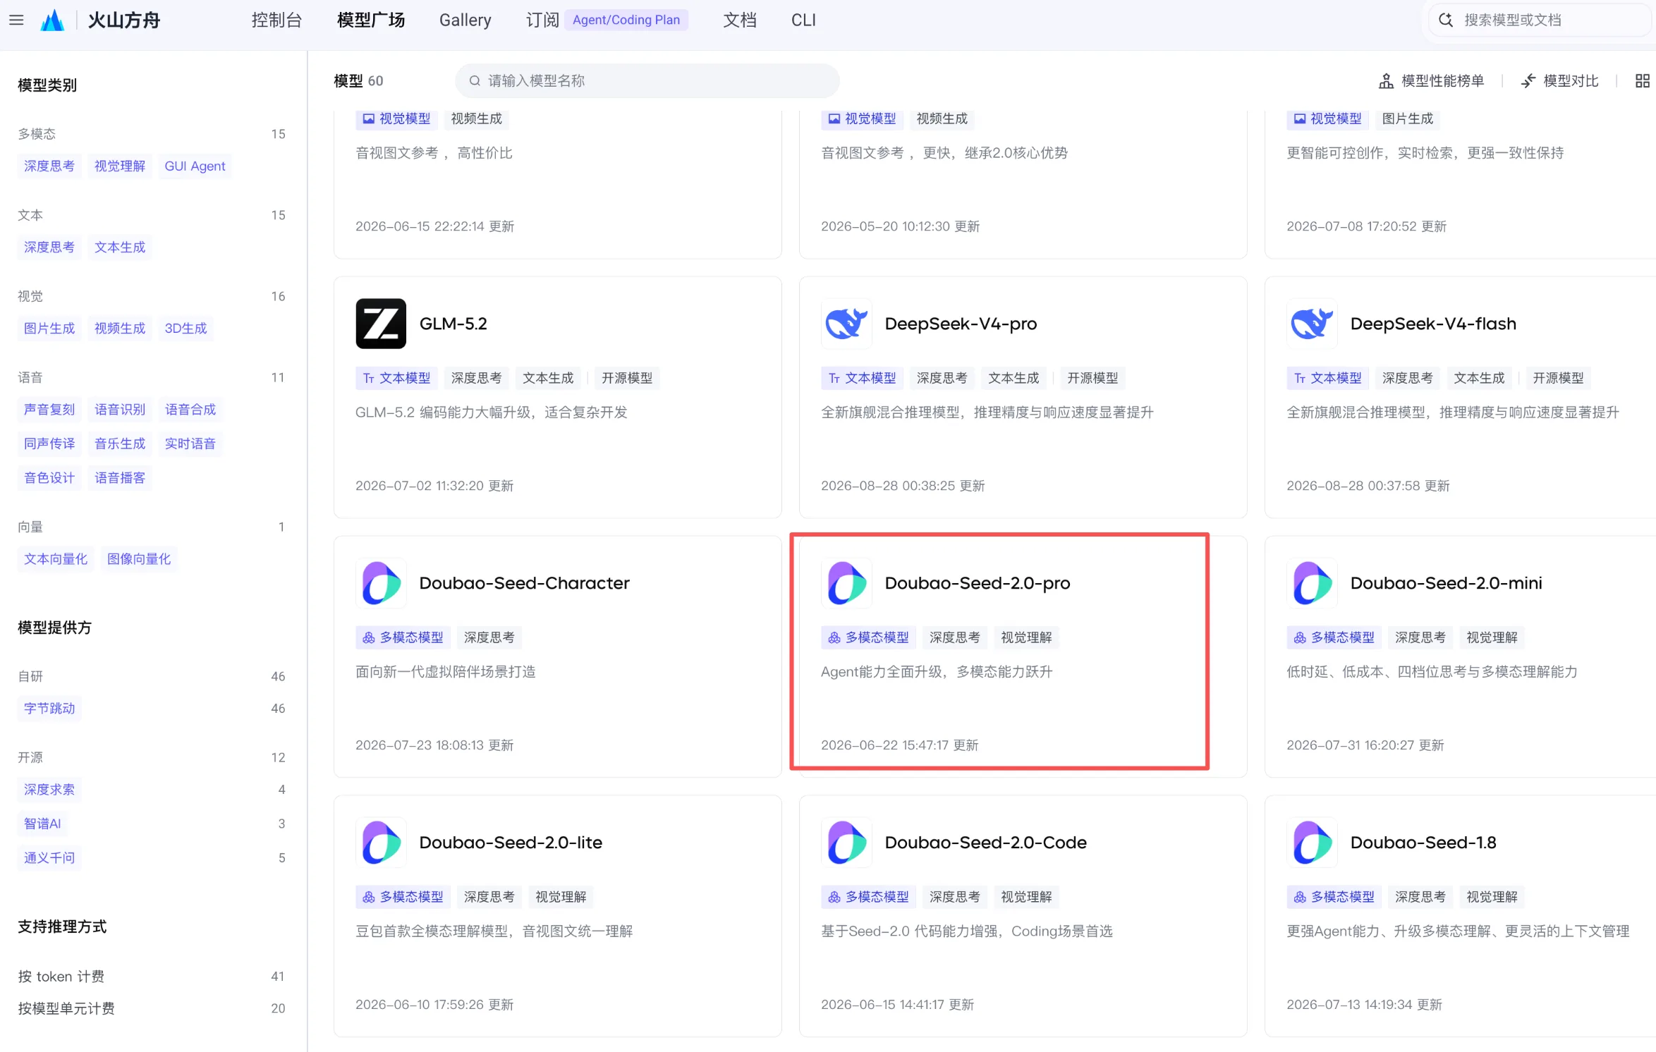Filter by 字节跳动 provider tag
Image resolution: width=1656 pixels, height=1052 pixels.
coord(49,709)
